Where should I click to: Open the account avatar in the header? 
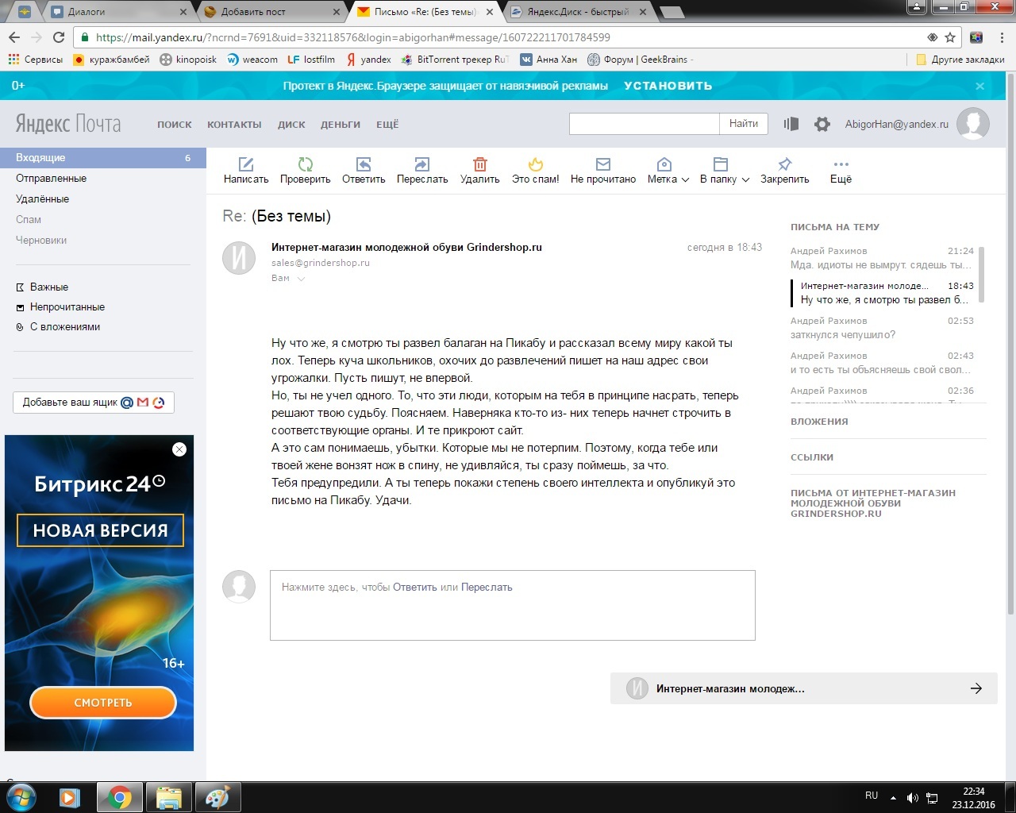973,124
